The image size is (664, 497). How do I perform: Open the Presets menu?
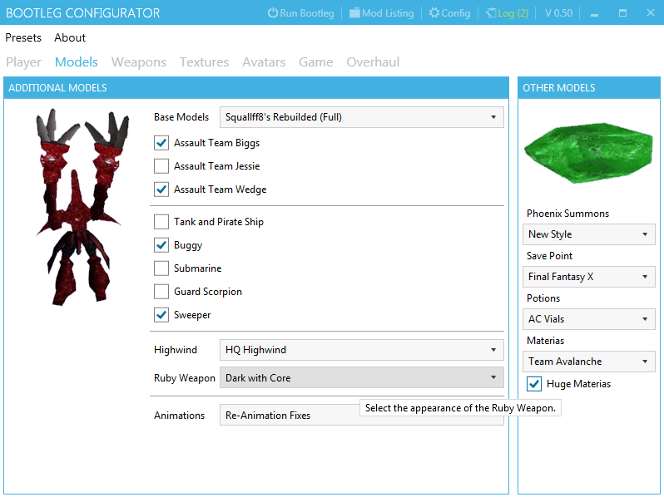pos(23,37)
